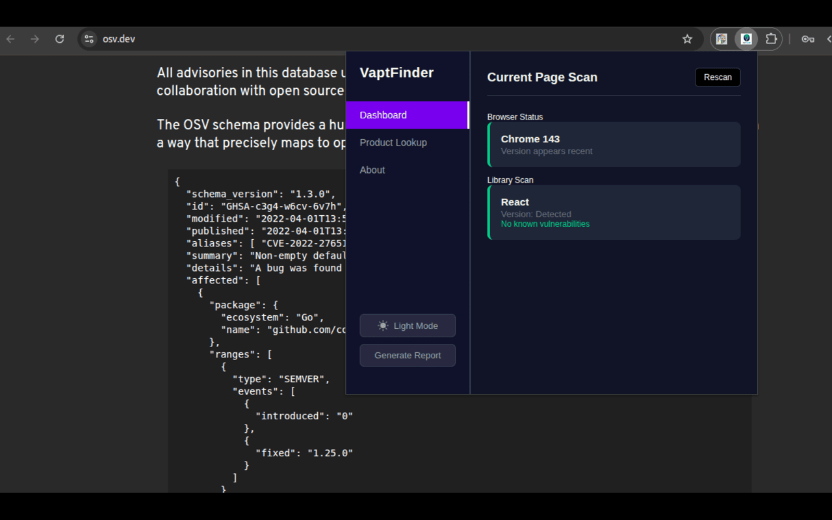Viewport: 832px width, 520px height.
Task: Click 'Version: Detected' text in React card
Action: coord(536,214)
